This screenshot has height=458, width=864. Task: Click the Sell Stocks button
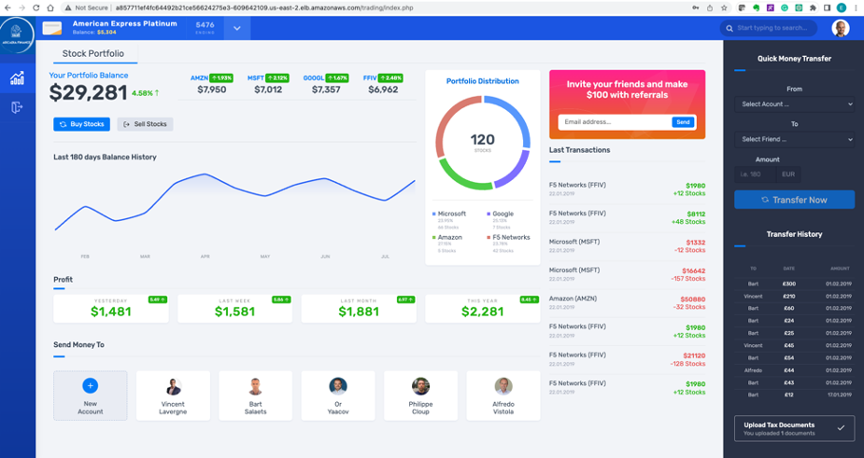point(145,124)
